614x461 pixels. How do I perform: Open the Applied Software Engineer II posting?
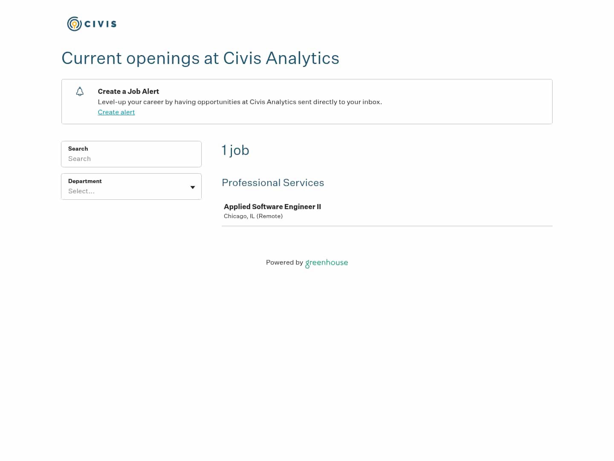pos(272,207)
